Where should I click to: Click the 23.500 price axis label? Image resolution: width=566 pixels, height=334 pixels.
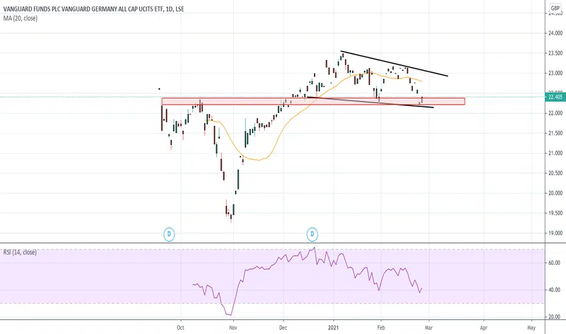point(556,53)
